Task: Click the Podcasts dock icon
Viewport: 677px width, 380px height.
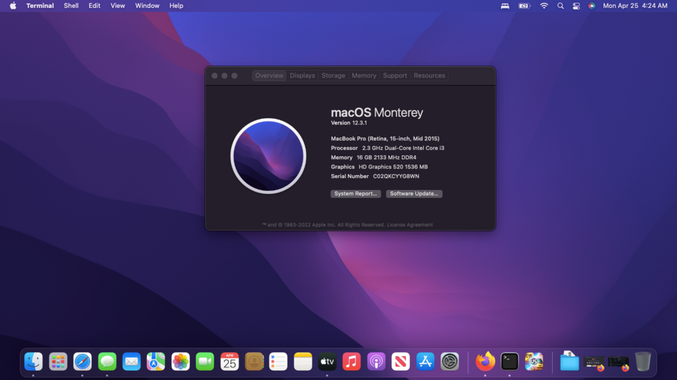Action: coord(376,361)
